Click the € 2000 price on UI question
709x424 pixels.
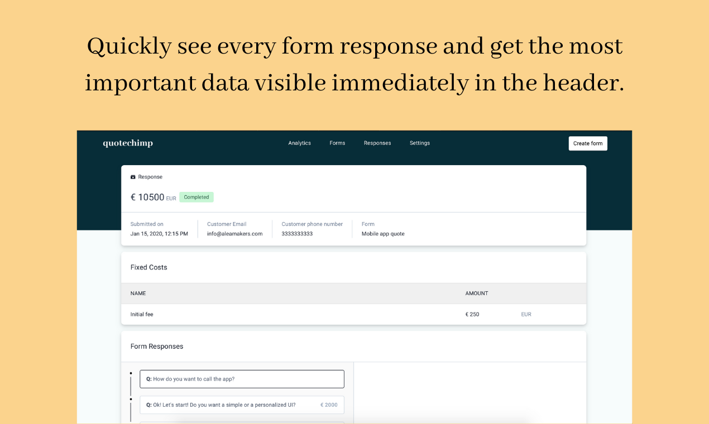coord(329,405)
